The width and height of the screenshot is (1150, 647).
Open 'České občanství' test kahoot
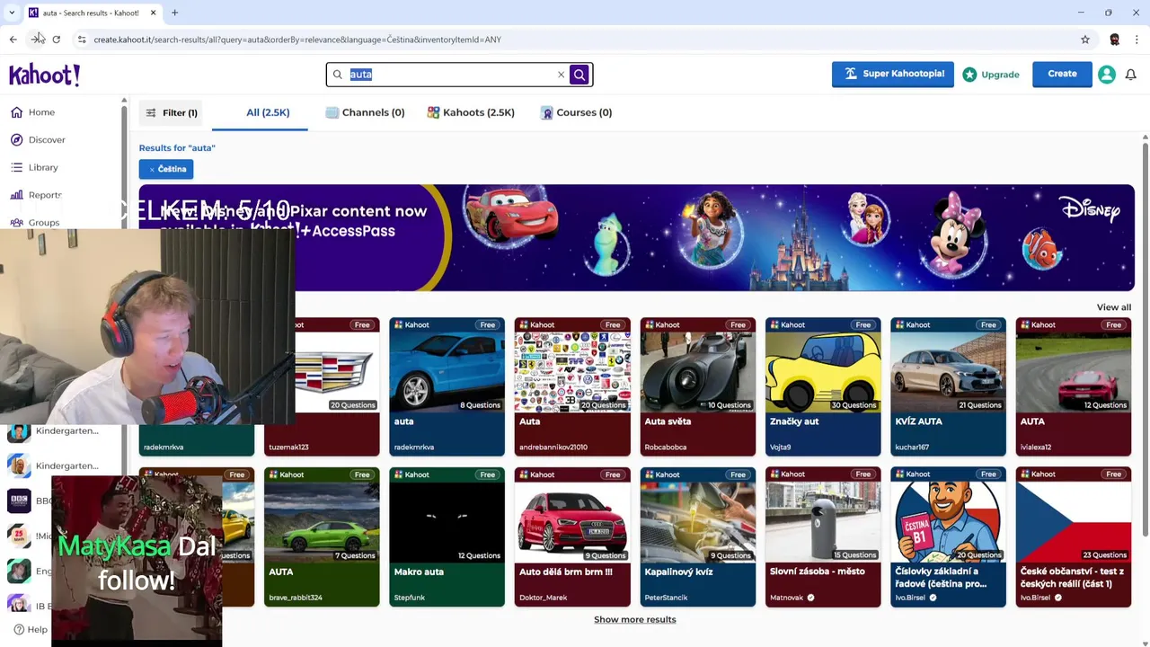pos(1074,537)
